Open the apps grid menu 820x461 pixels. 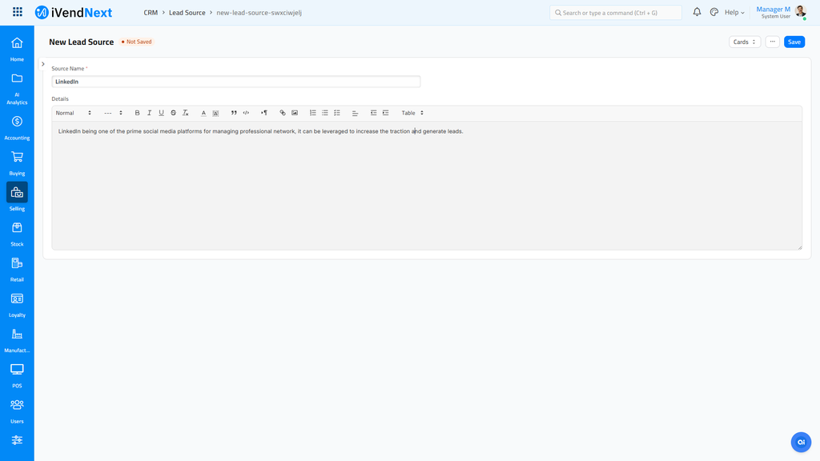[x=18, y=12]
